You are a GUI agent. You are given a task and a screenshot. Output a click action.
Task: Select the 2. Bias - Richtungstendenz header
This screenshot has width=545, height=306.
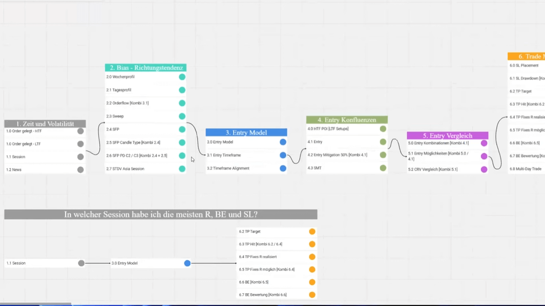coord(146,68)
